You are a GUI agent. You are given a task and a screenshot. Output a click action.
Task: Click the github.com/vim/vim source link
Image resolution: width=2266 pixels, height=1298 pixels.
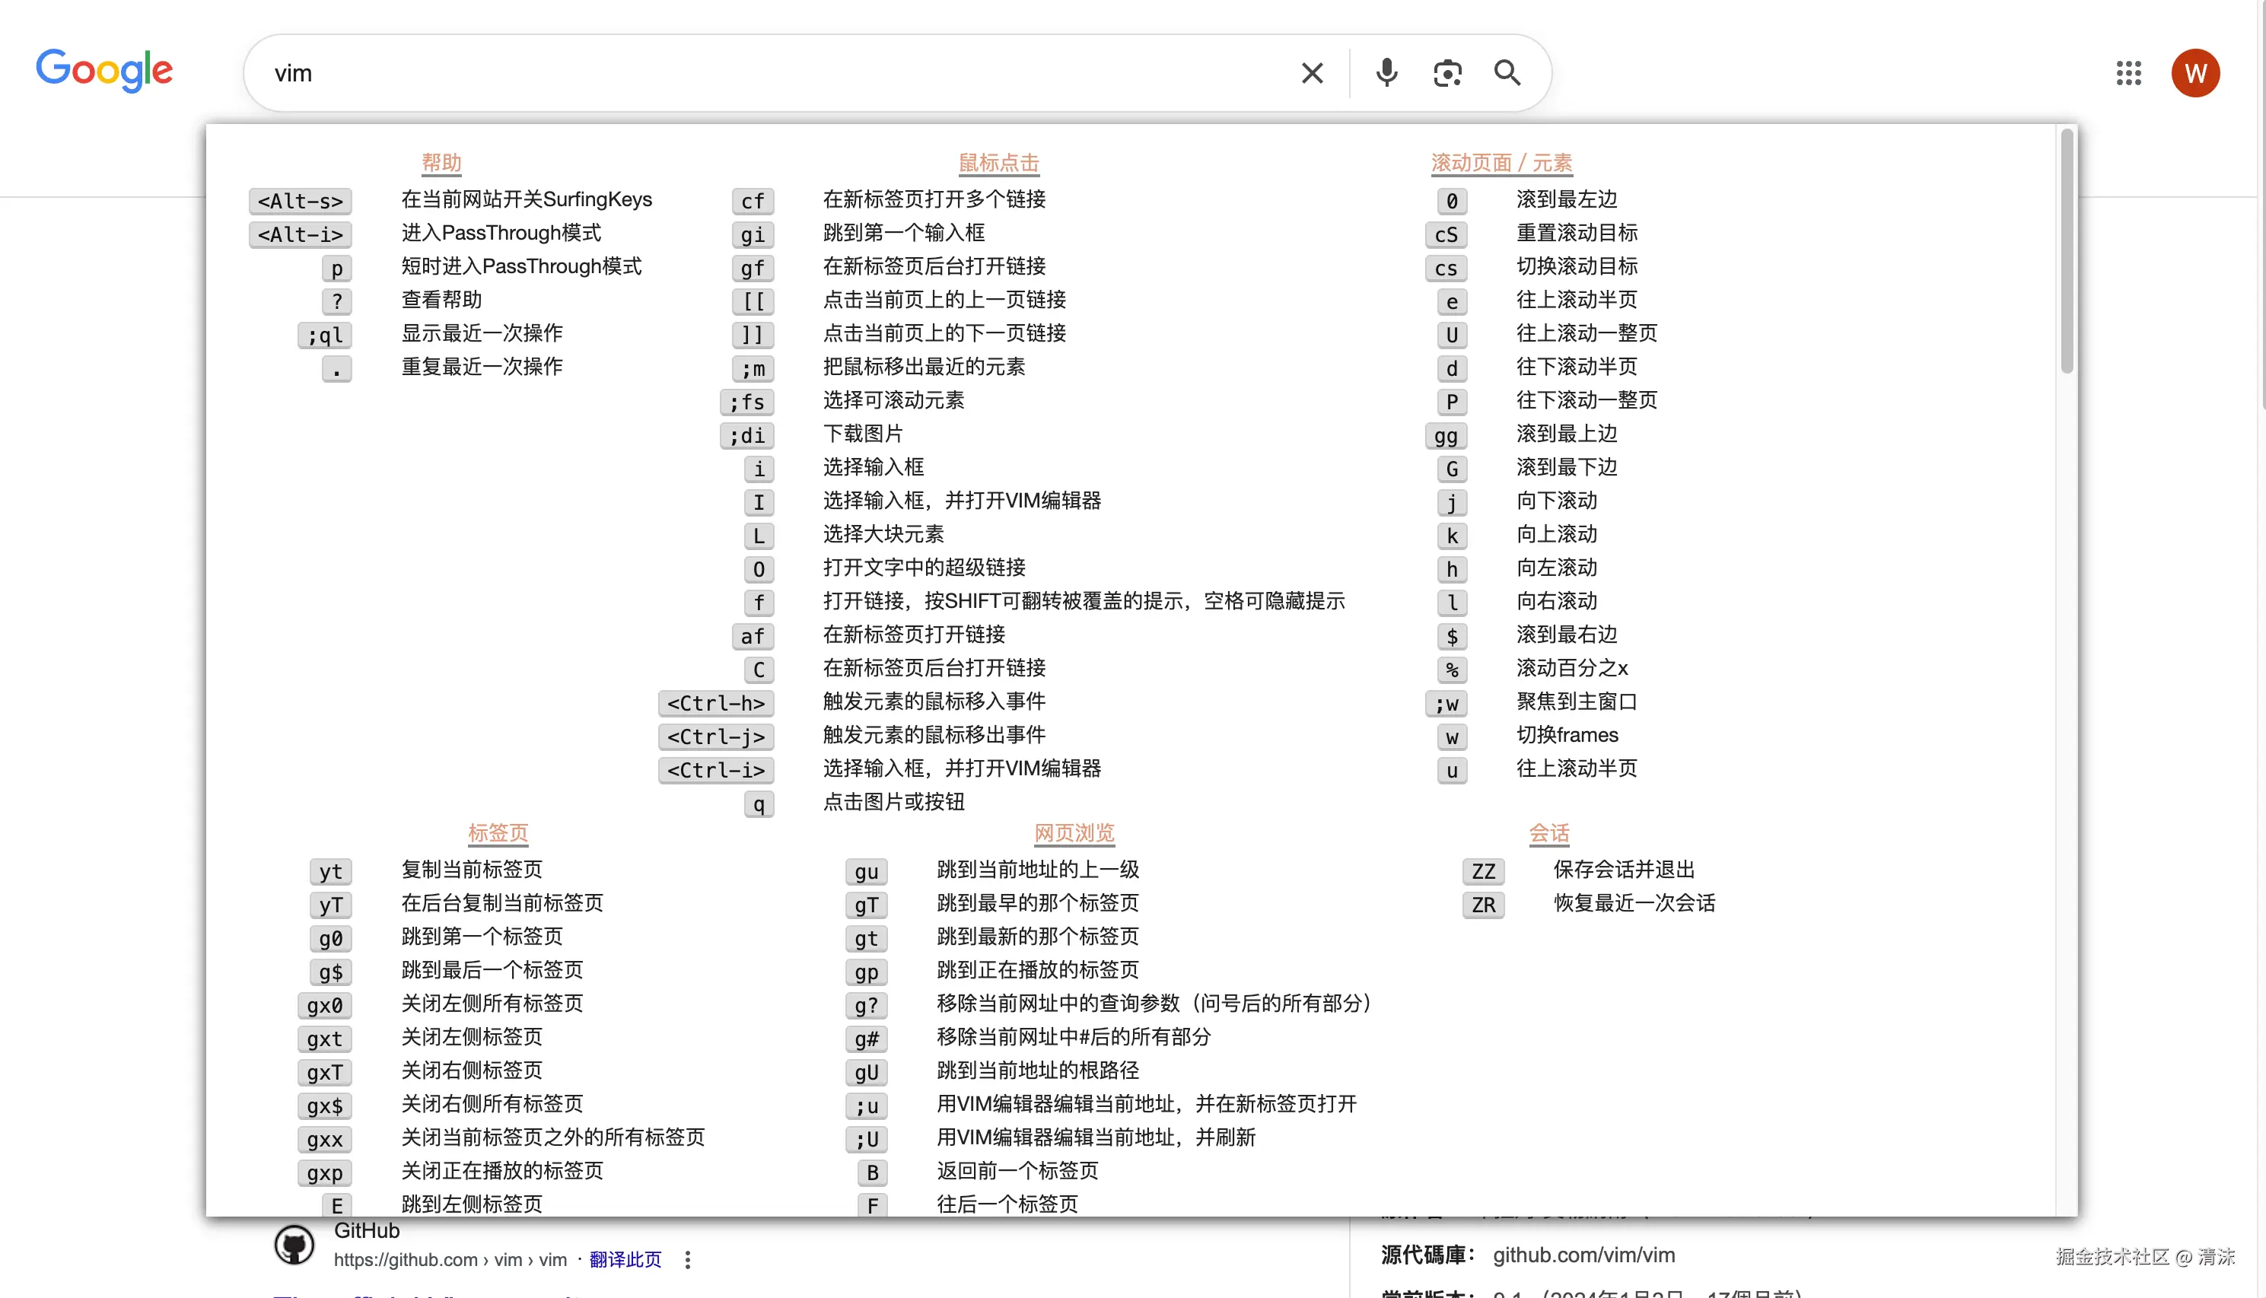pos(1583,1255)
